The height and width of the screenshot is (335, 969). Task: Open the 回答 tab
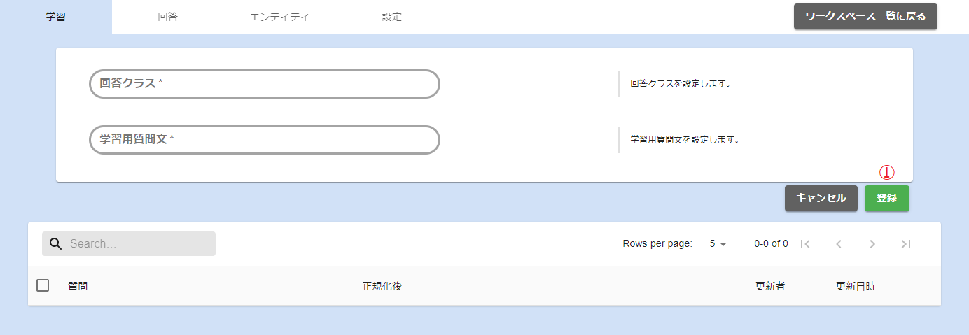click(x=168, y=17)
